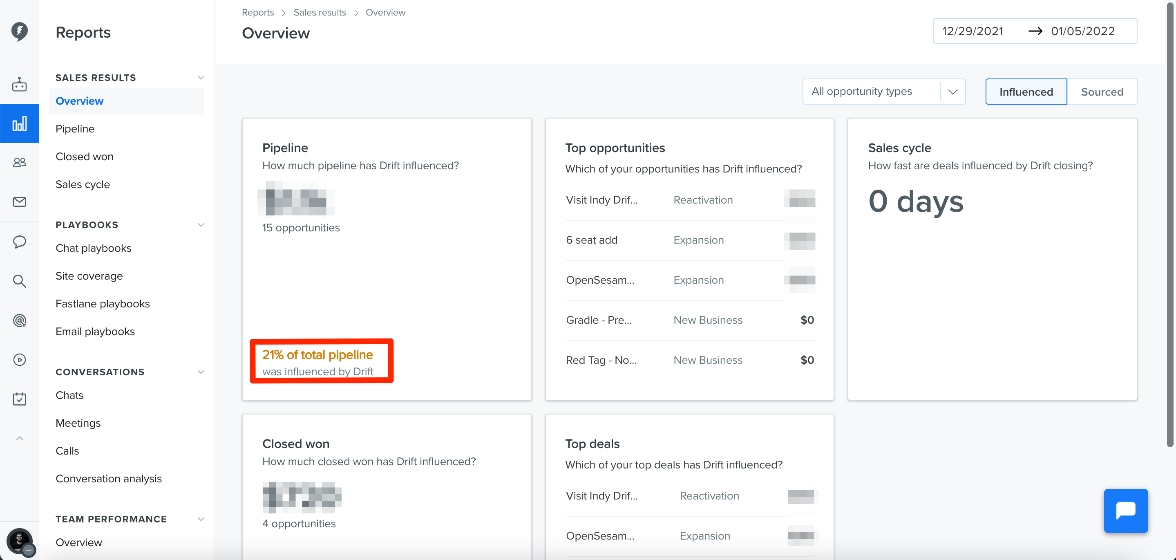Click the start date 12/29/2021 field
Image resolution: width=1176 pixels, height=560 pixels.
coord(973,31)
